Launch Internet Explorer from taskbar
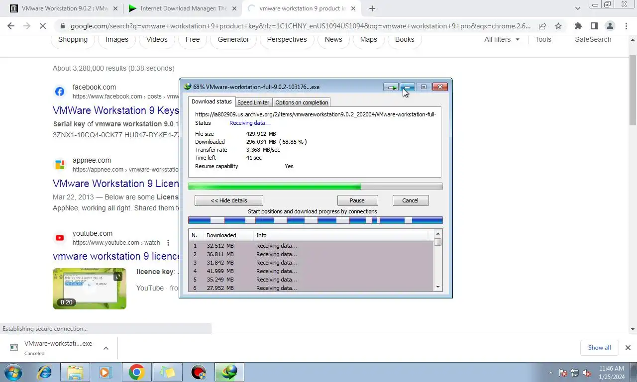Viewport: 637px width, 382px height. click(x=45, y=372)
